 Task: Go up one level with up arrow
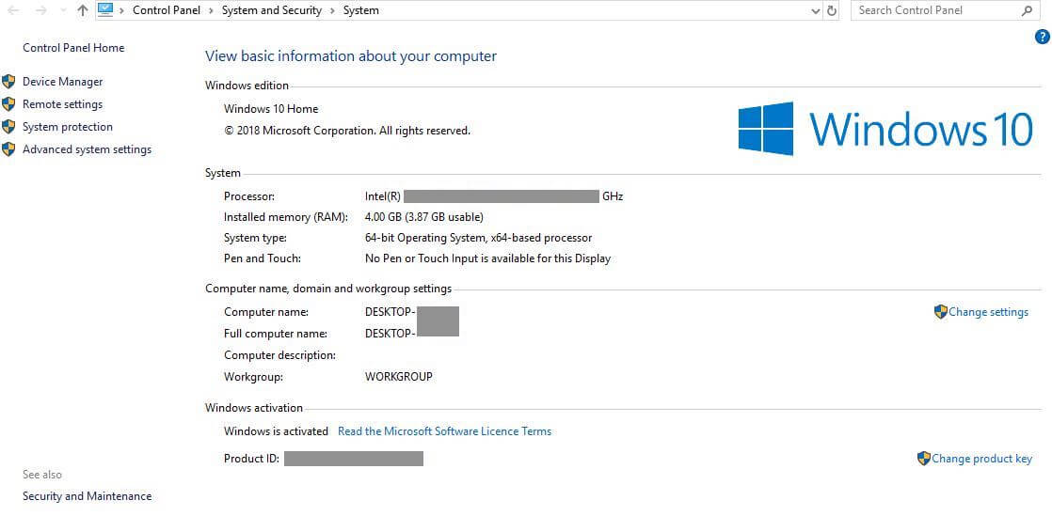[83, 10]
